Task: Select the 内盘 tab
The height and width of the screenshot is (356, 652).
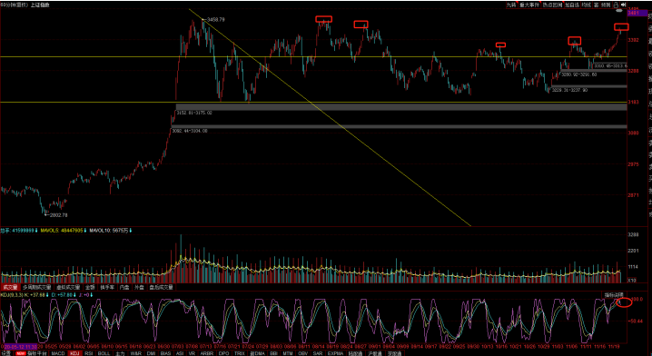Action: click(124, 287)
